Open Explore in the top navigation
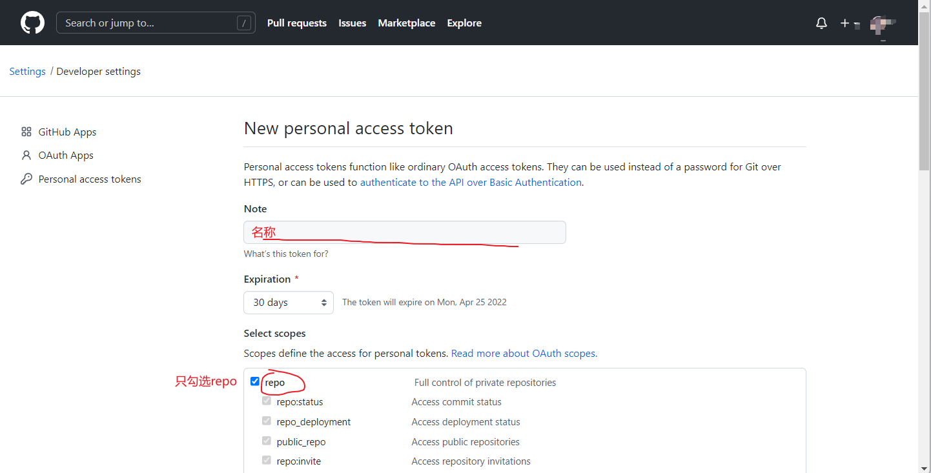This screenshot has width=931, height=473. click(x=464, y=23)
